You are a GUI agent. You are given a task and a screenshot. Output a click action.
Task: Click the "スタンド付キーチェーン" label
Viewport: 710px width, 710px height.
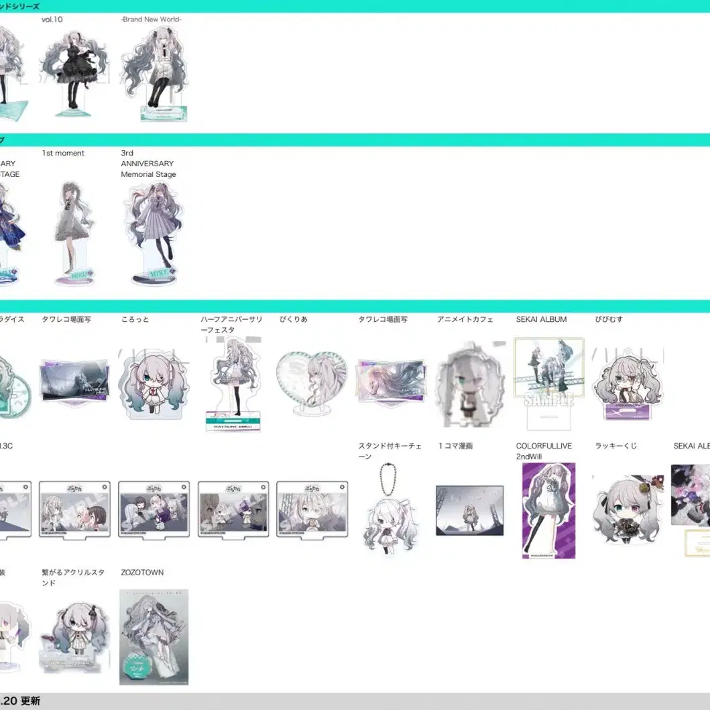(x=390, y=451)
